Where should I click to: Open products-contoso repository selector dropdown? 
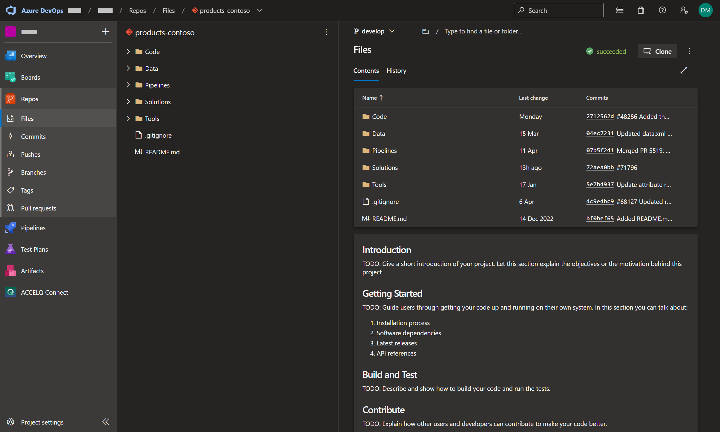[260, 10]
